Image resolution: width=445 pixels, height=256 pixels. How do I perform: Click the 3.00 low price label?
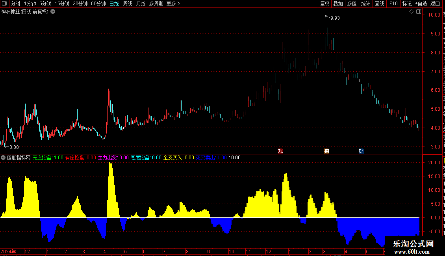(x=14, y=147)
